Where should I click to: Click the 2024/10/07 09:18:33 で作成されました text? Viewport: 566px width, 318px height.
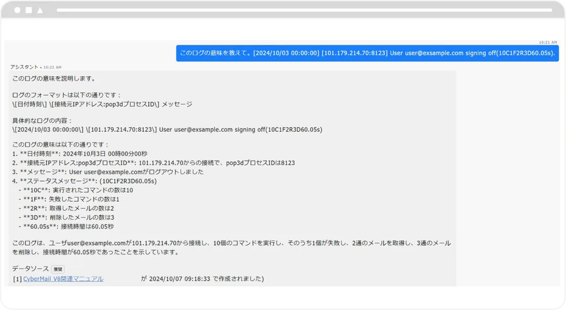[x=206, y=279]
